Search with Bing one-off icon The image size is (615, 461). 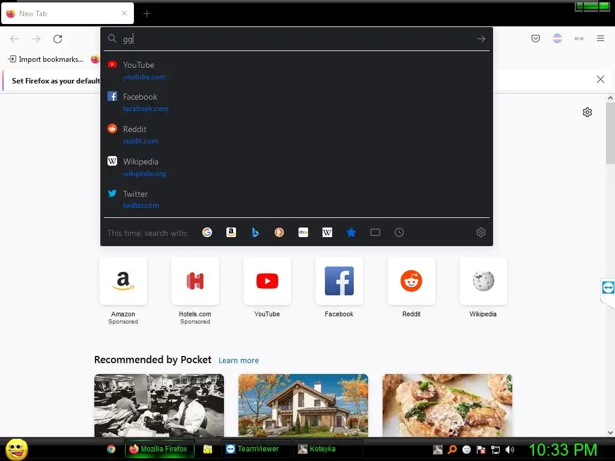click(x=255, y=232)
